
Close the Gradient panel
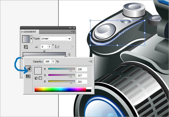point(74,28)
